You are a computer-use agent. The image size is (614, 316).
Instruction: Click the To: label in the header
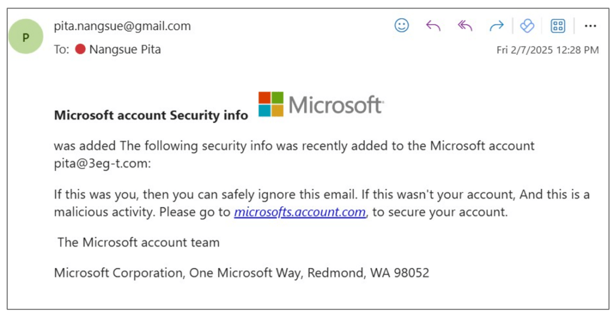(x=62, y=50)
